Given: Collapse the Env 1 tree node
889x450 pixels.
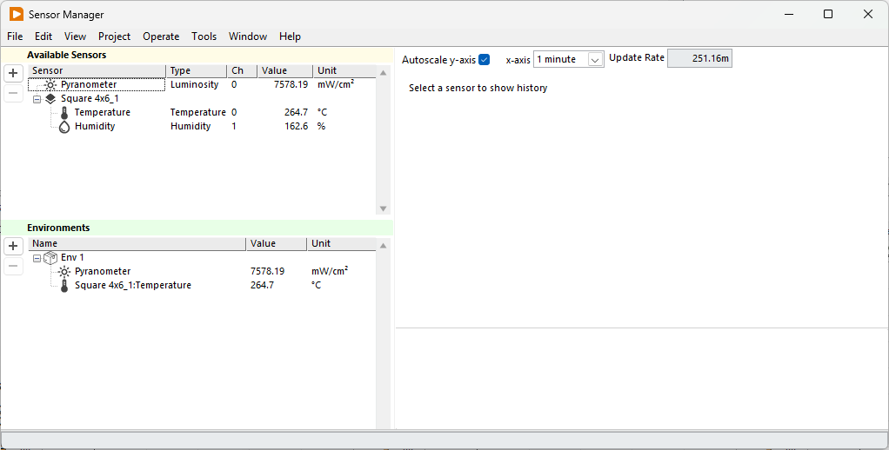Looking at the screenshot, I should click(x=37, y=258).
